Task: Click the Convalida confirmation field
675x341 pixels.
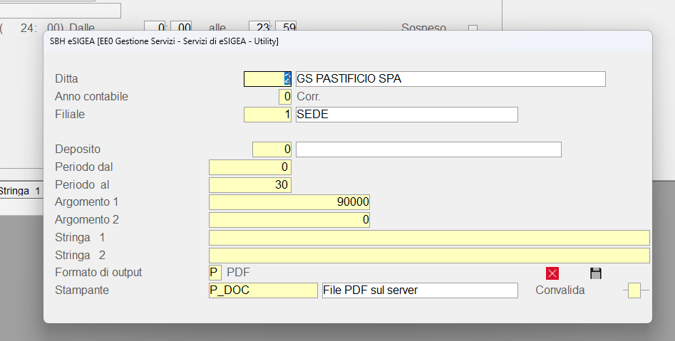Action: coord(634,290)
